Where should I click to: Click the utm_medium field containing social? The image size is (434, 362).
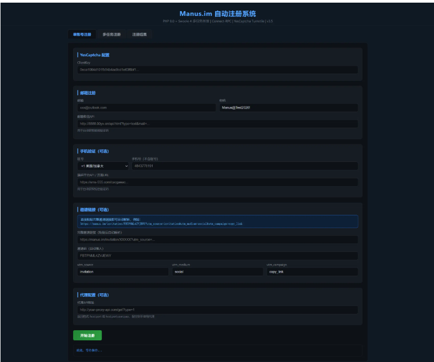click(x=218, y=272)
